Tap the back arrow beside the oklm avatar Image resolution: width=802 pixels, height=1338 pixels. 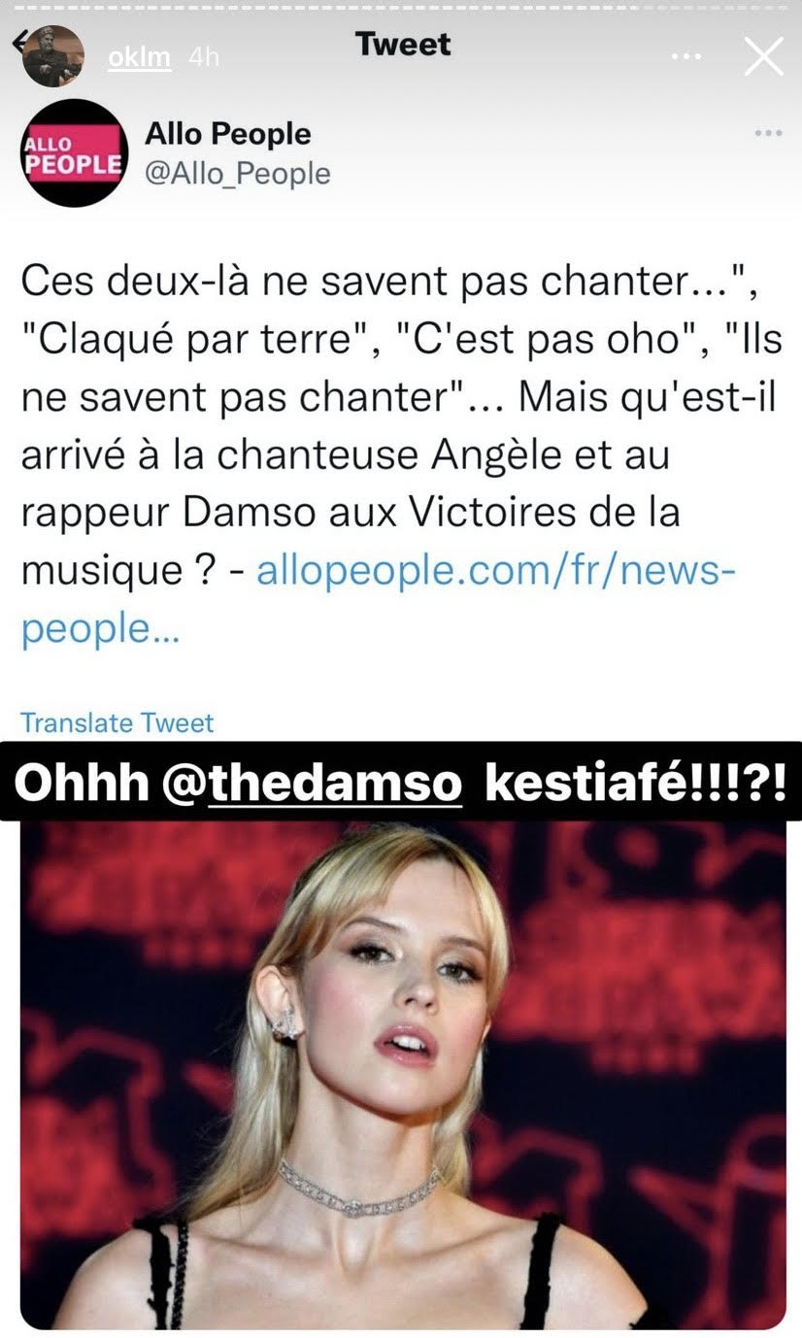pyautogui.click(x=17, y=43)
